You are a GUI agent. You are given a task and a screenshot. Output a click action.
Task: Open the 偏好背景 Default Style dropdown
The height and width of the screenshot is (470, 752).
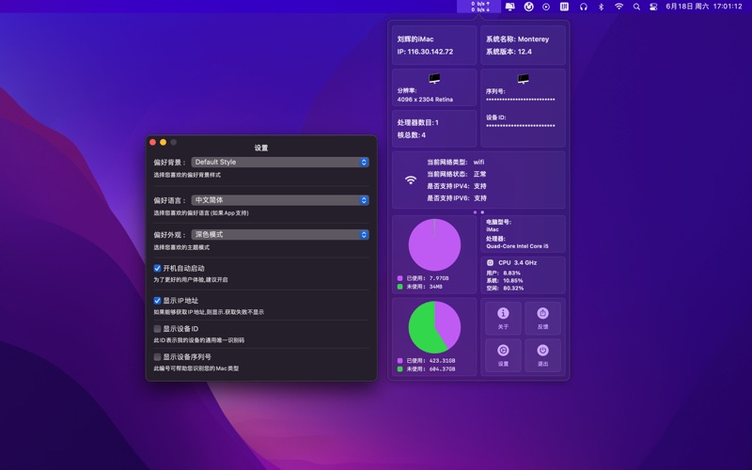[280, 162]
